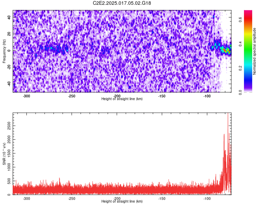The image size is (257, 205).
Task: Click the 40 Hz tick label on the spectrogram
Action: 9,17
